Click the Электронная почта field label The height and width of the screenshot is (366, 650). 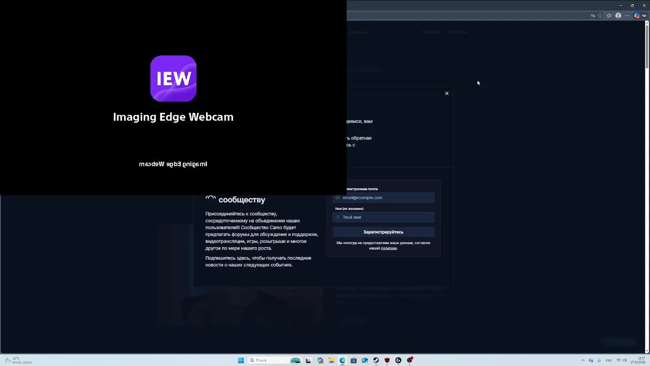pyautogui.click(x=362, y=189)
